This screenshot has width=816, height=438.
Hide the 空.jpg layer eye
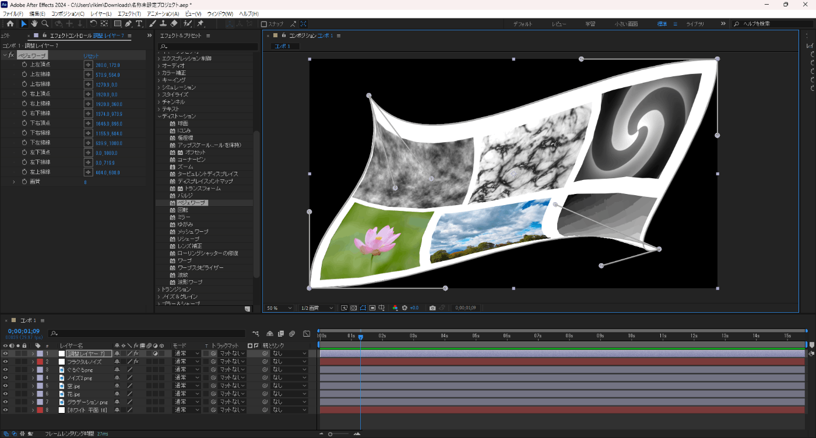(5, 386)
